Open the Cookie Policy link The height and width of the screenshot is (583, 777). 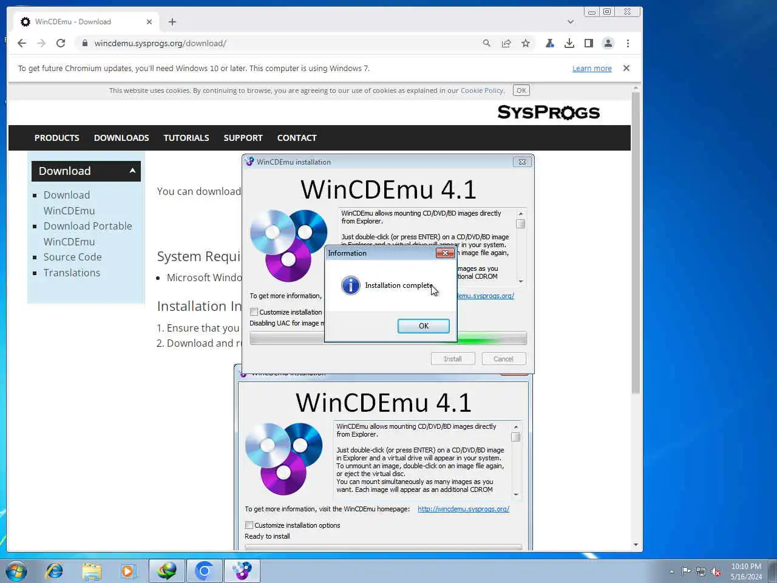coord(481,90)
